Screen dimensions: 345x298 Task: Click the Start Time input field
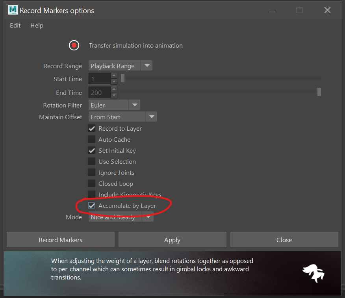(x=100, y=79)
